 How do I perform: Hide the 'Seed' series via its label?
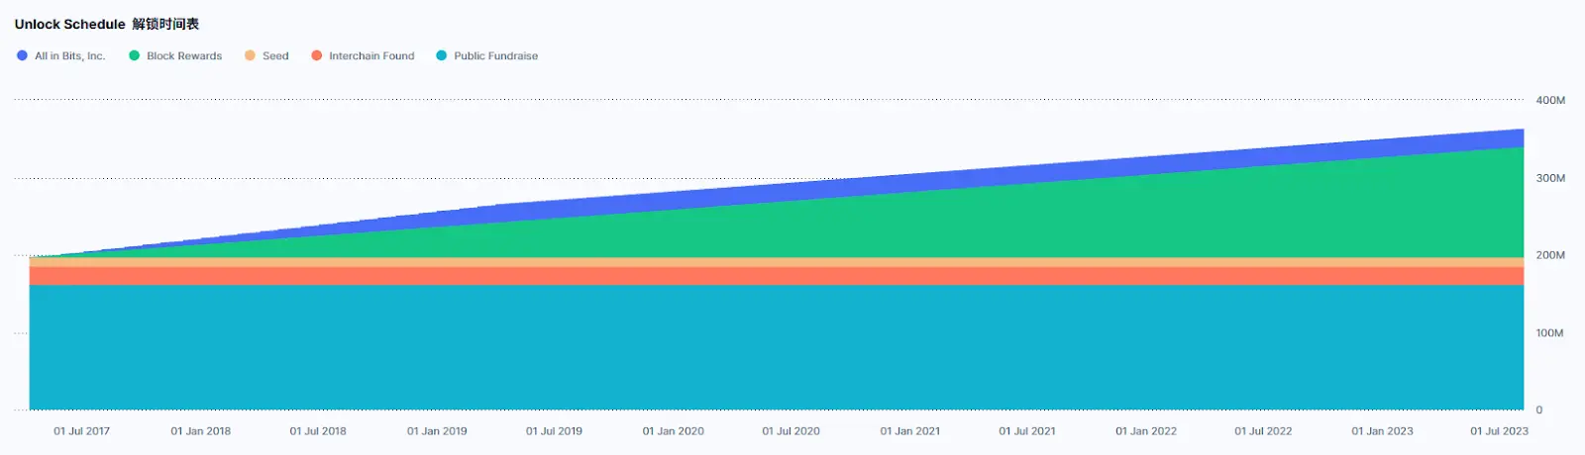click(275, 56)
